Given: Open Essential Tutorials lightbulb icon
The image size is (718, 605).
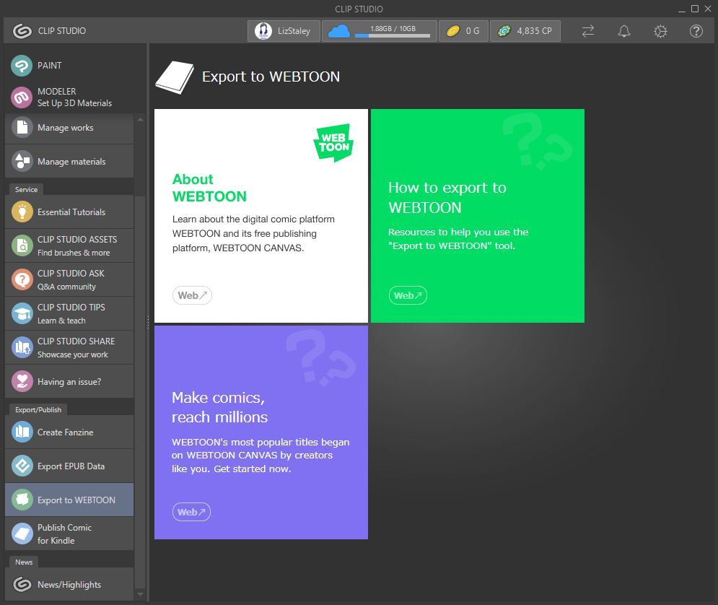Looking at the screenshot, I should [22, 212].
